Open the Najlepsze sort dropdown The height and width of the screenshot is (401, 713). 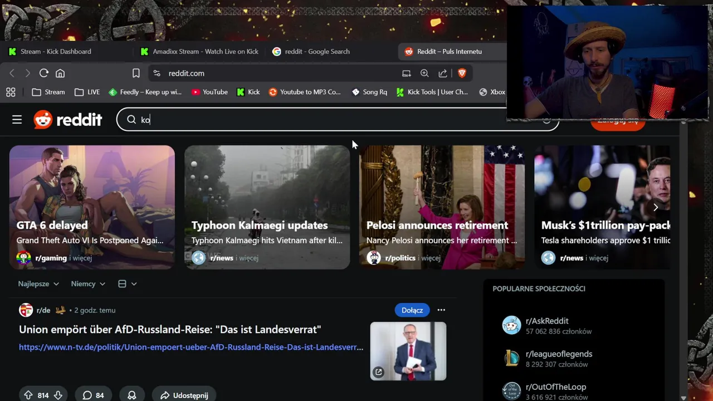coord(38,283)
